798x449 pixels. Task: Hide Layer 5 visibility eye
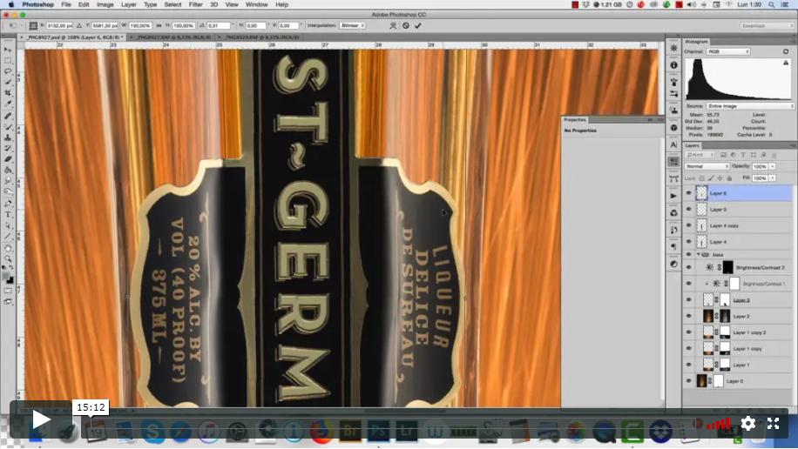pos(688,210)
